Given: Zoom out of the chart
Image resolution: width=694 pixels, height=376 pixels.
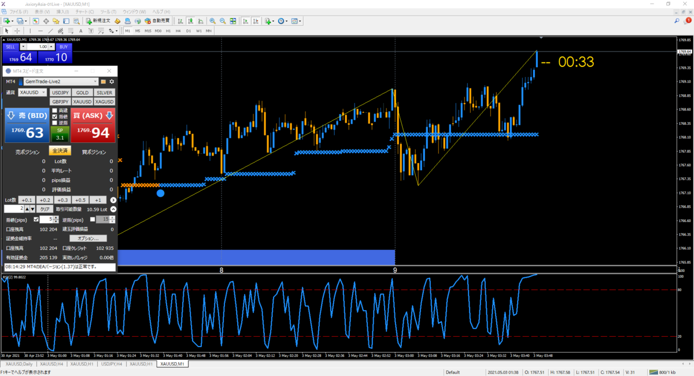Looking at the screenshot, I should point(223,21).
